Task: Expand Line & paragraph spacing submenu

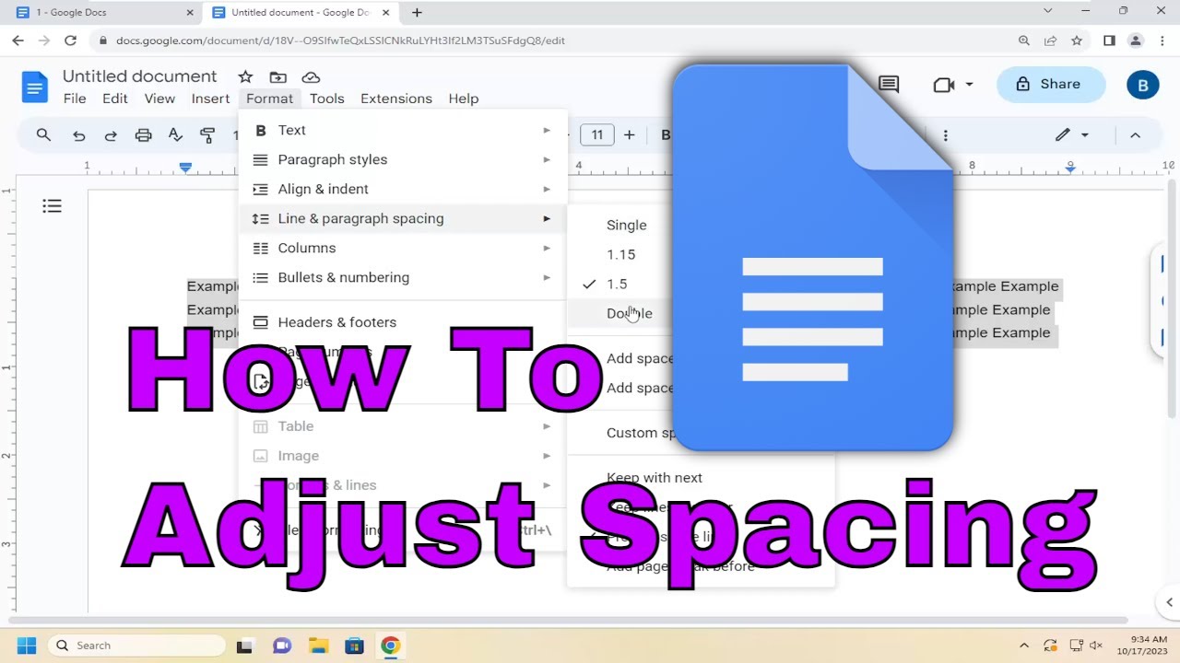Action: tap(402, 218)
